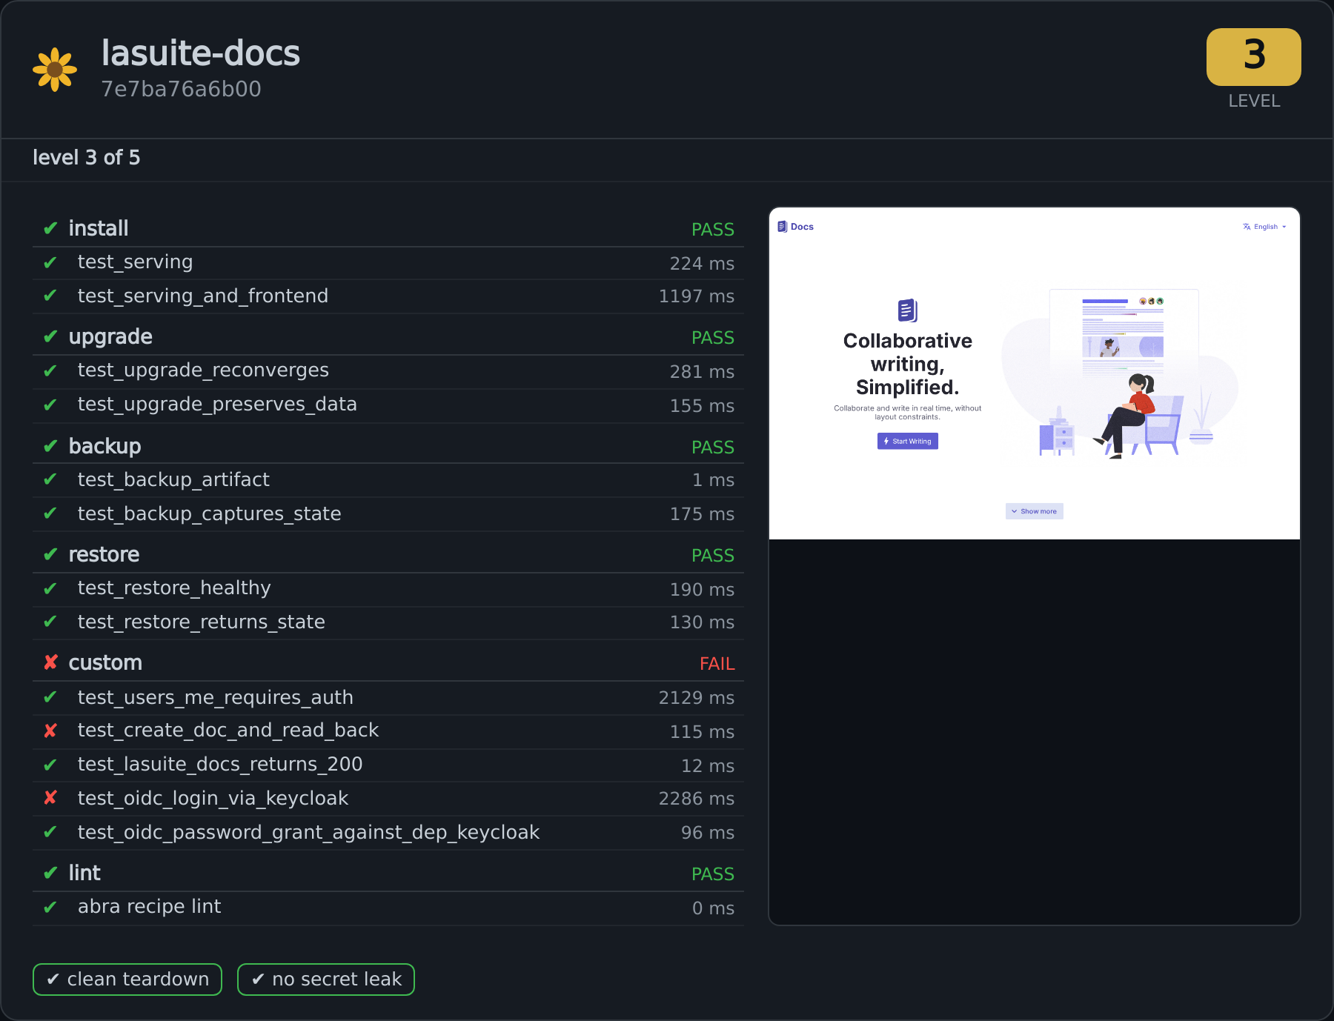The width and height of the screenshot is (1334, 1021).
Task: Select the backup section header
Action: coord(388,447)
